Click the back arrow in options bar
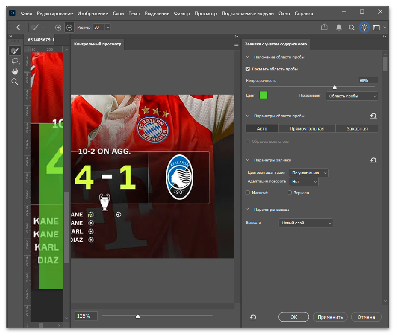Screen dimensions: 395x334 tap(18, 27)
